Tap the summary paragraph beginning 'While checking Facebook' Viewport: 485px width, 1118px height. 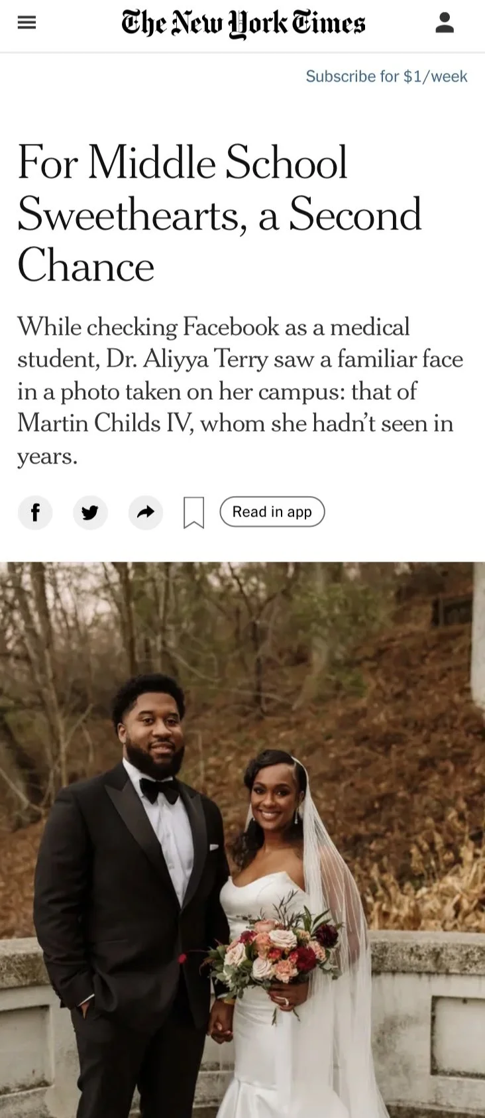tap(240, 391)
